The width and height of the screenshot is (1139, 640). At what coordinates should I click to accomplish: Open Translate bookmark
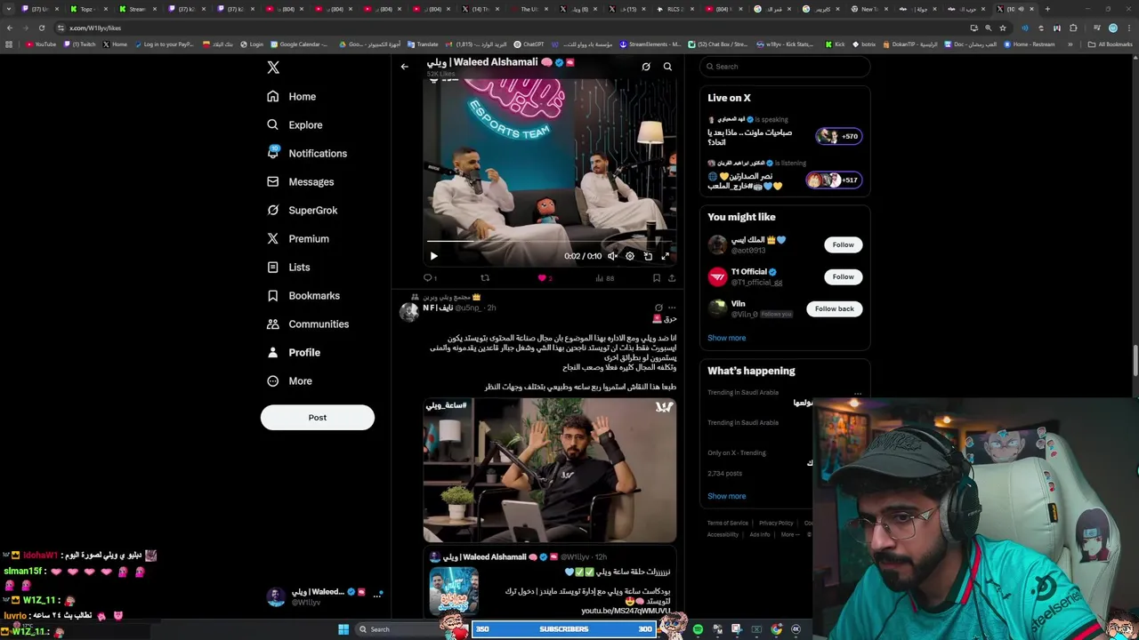pos(424,44)
